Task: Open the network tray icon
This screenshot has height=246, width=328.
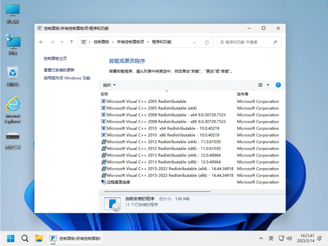Action: 281,238
